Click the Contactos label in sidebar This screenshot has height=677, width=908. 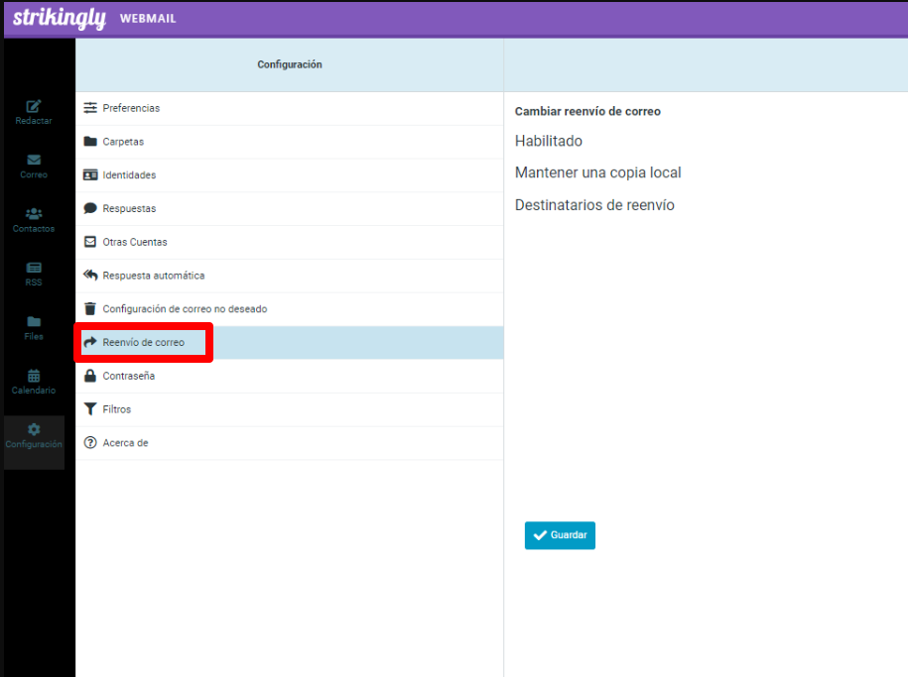tap(34, 229)
